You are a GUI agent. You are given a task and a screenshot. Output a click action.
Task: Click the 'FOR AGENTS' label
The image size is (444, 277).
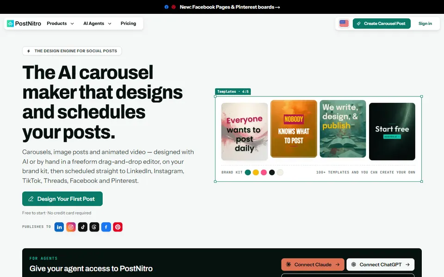43,259
